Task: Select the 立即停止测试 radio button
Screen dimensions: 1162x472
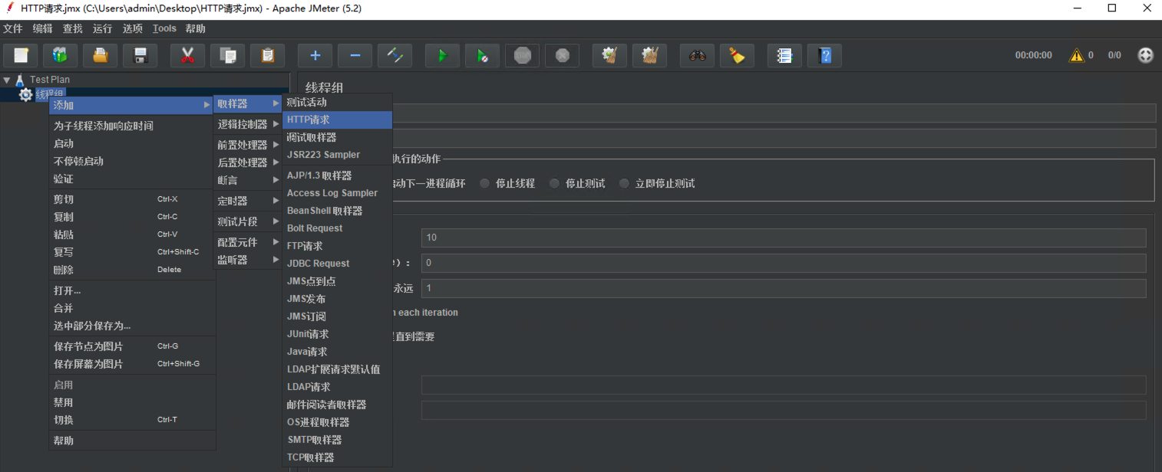Action: (x=624, y=184)
